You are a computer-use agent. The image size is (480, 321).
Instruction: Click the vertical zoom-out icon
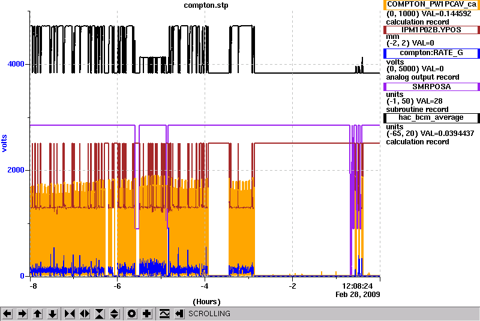(115, 314)
